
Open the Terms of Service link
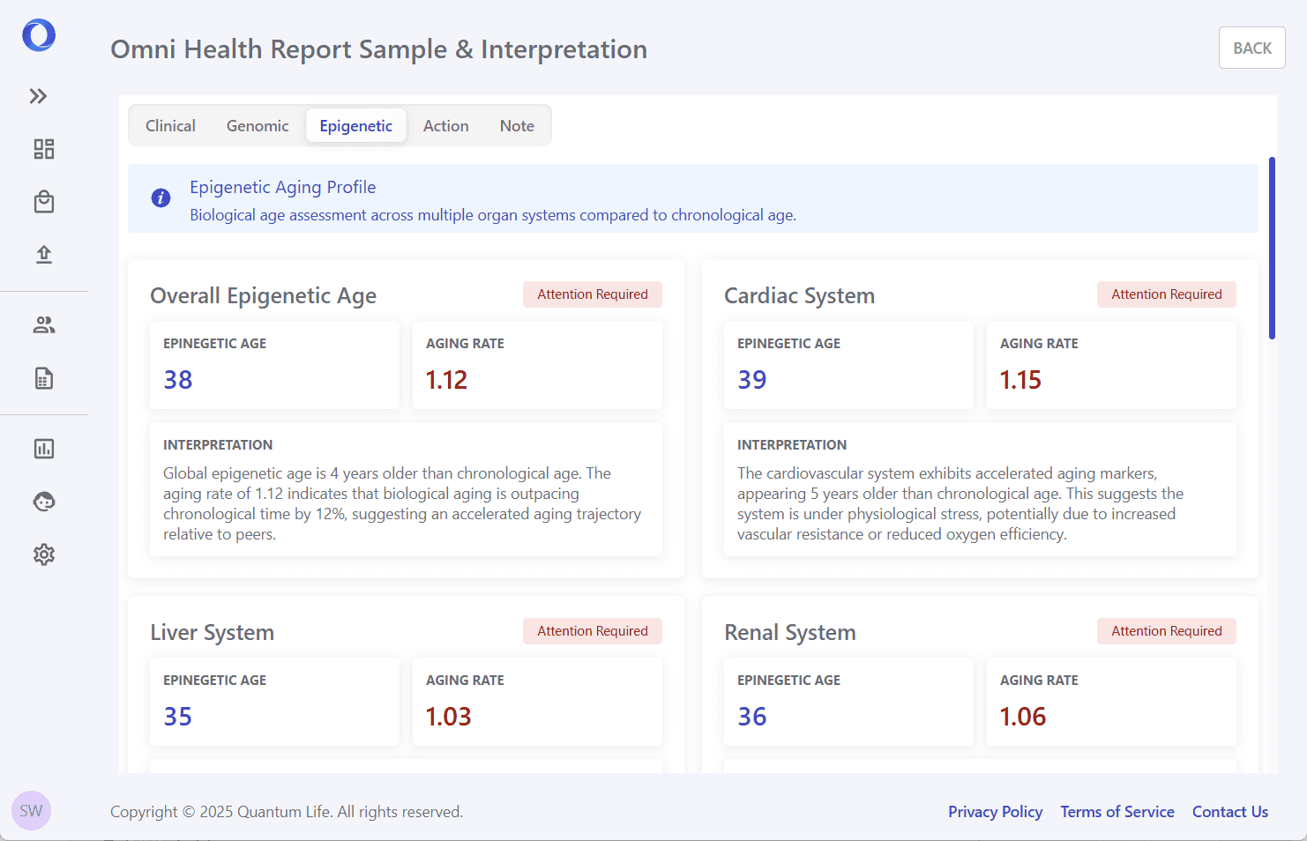(1117, 812)
